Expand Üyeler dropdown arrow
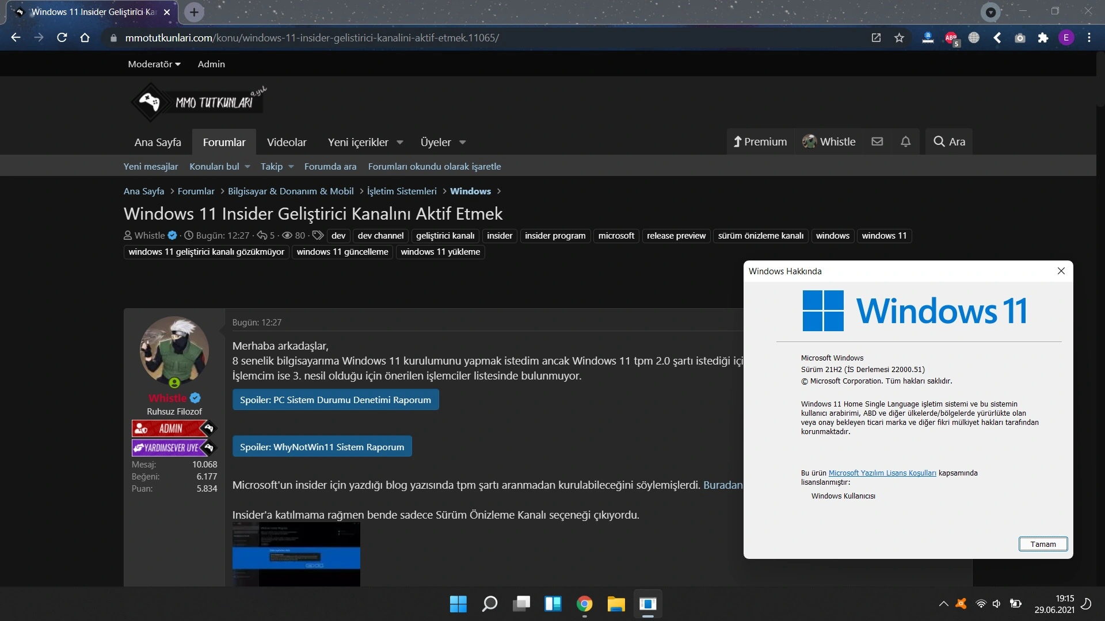 [463, 143]
